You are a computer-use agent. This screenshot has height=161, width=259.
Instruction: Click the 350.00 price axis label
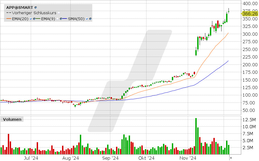(x=250, y=19)
